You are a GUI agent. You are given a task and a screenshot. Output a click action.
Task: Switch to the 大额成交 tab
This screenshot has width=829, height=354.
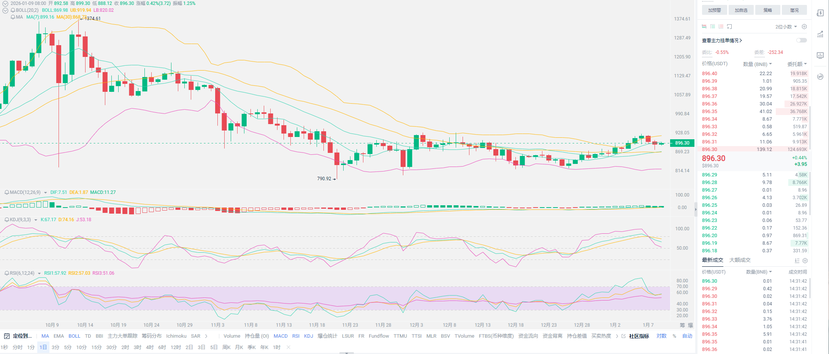pyautogui.click(x=740, y=260)
